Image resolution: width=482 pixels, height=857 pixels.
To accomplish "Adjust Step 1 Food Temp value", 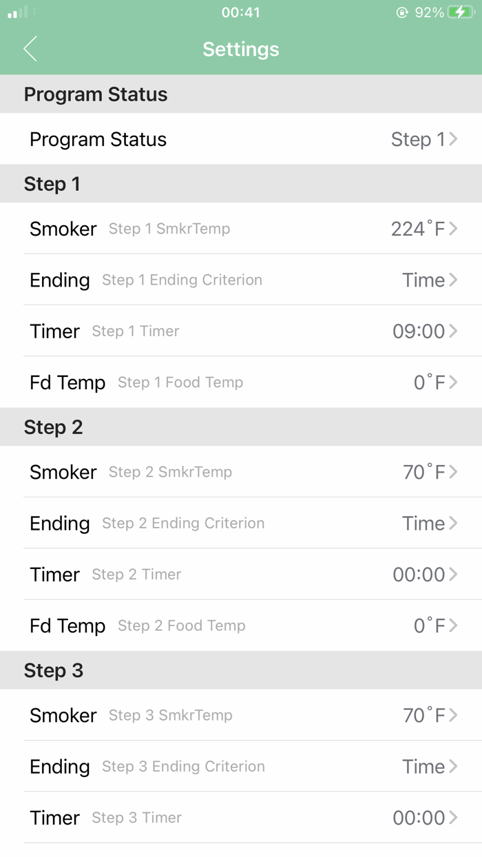I will pos(241,382).
